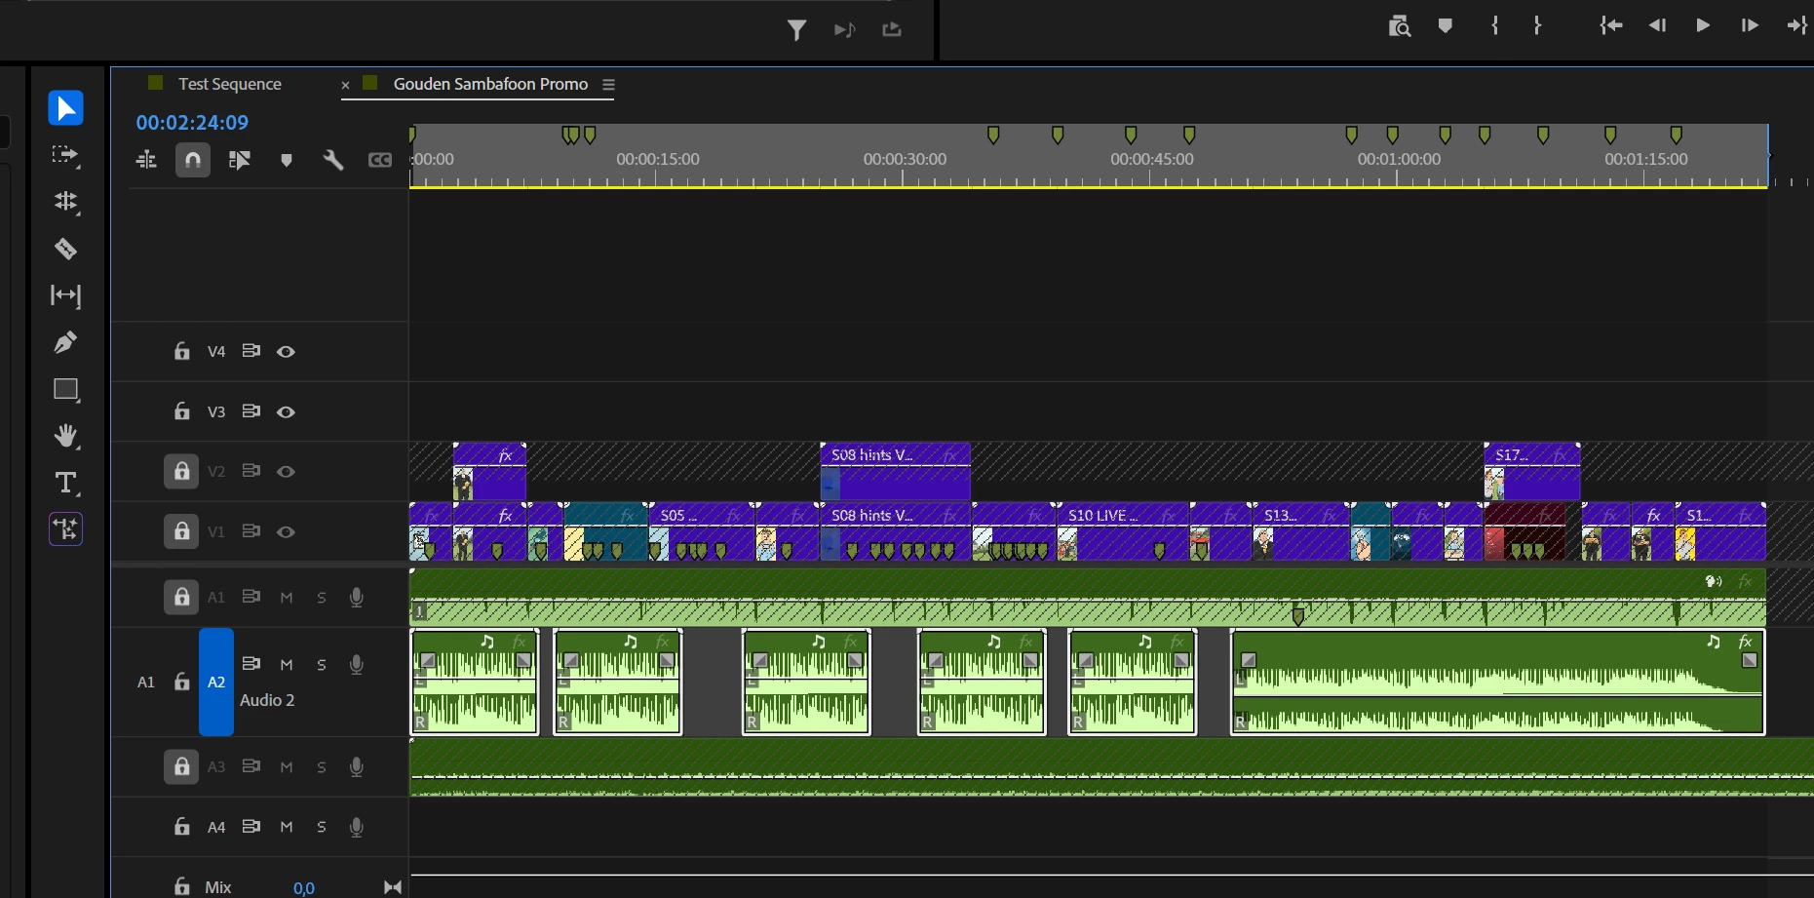Select the Razor tool

(x=65, y=249)
